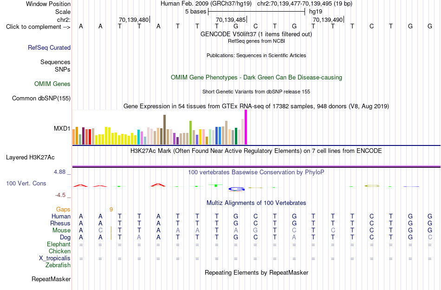
Task: Open the OMIM Genes track label
Action: pyautogui.click(x=52, y=84)
